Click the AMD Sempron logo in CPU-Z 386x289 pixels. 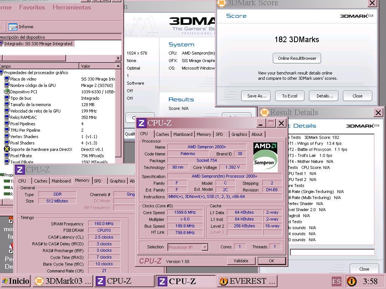(265, 157)
